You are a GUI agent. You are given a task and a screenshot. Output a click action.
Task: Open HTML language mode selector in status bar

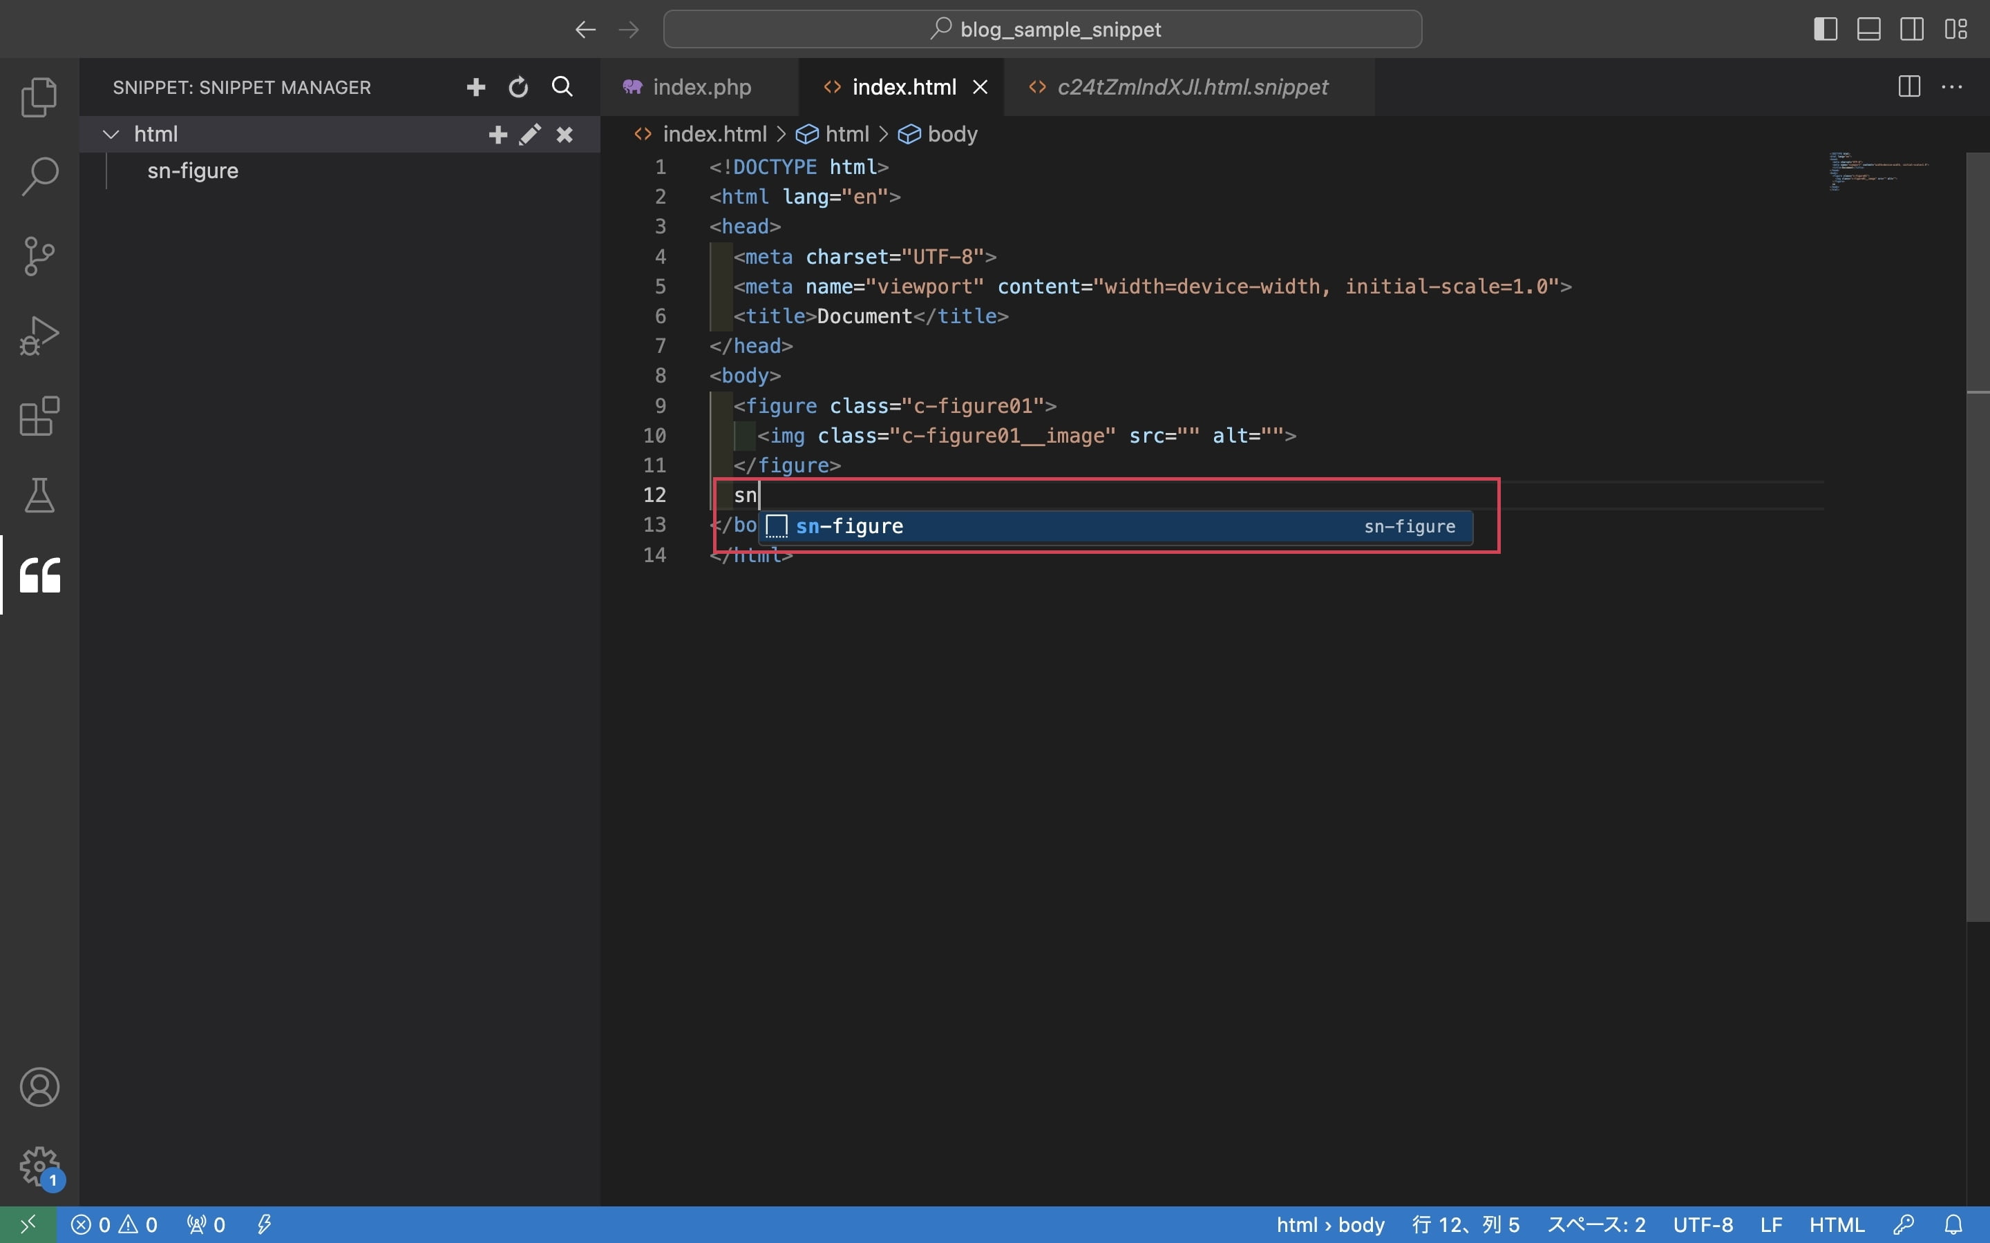coord(1835,1225)
